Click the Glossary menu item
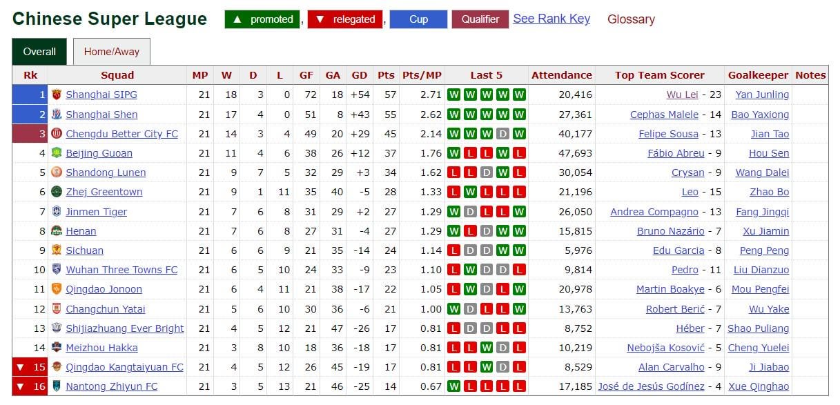Image resolution: width=840 pixels, height=405 pixels. point(630,20)
